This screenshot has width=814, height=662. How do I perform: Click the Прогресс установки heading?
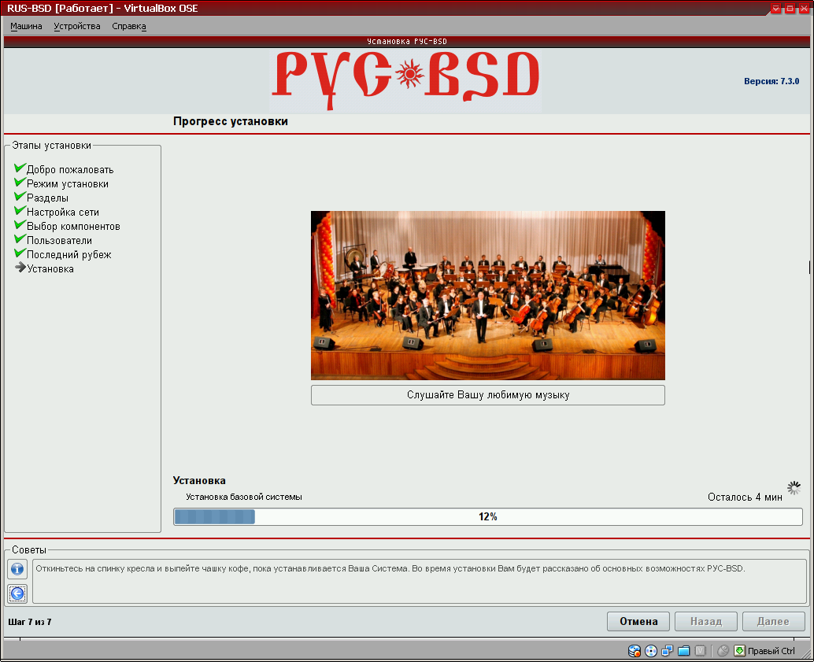pyautogui.click(x=231, y=121)
